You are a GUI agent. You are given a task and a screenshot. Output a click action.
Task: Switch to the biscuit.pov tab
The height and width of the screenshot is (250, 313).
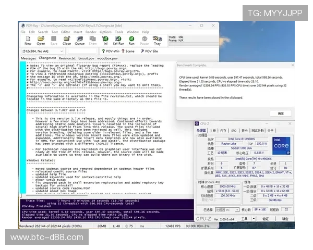click(x=86, y=58)
